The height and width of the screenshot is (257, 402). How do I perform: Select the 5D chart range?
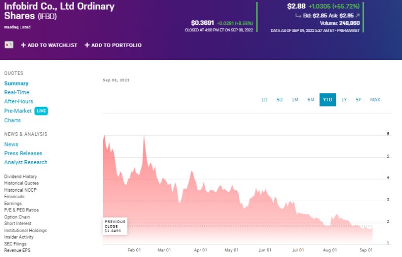click(279, 100)
